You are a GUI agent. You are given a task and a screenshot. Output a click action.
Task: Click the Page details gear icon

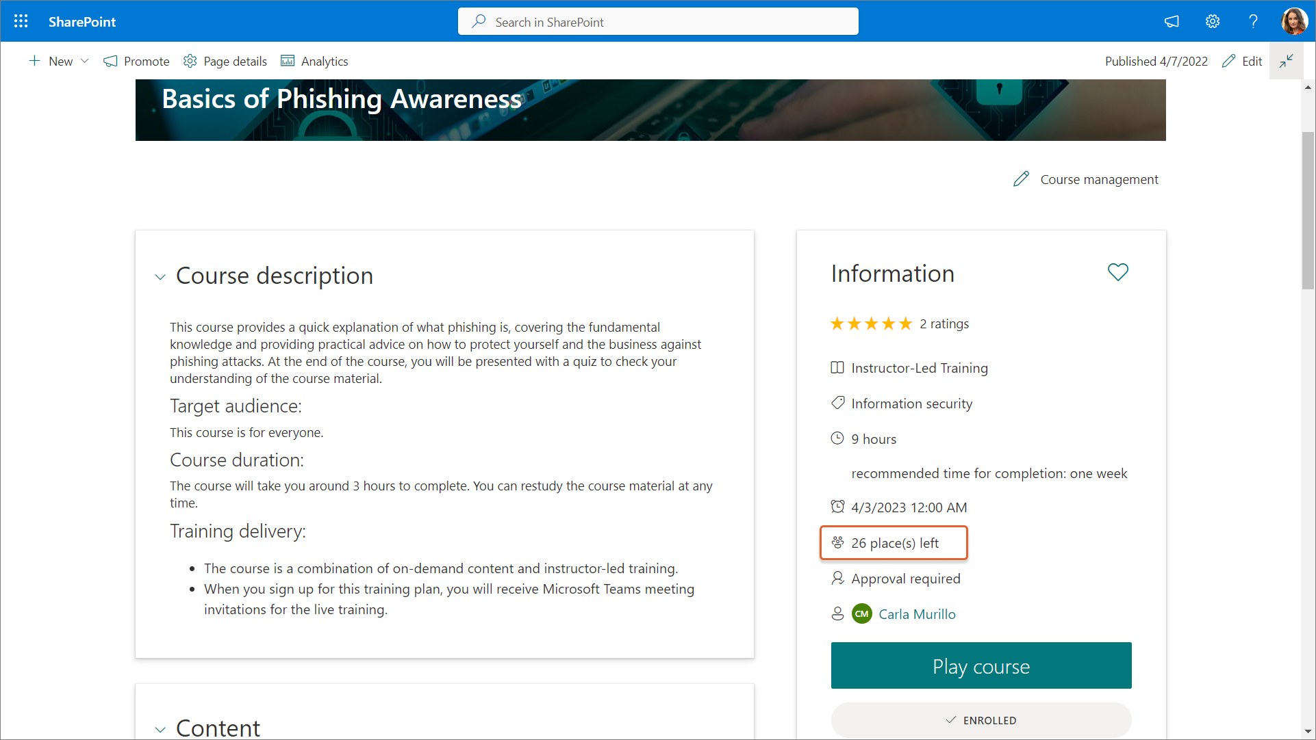tap(190, 61)
